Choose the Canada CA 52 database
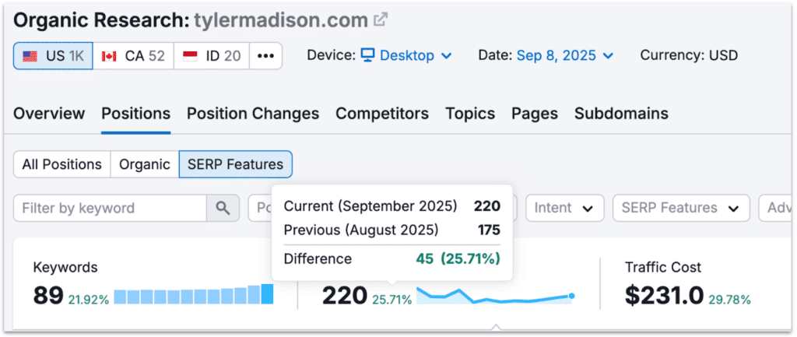Image resolution: width=797 pixels, height=337 pixels. coord(133,56)
